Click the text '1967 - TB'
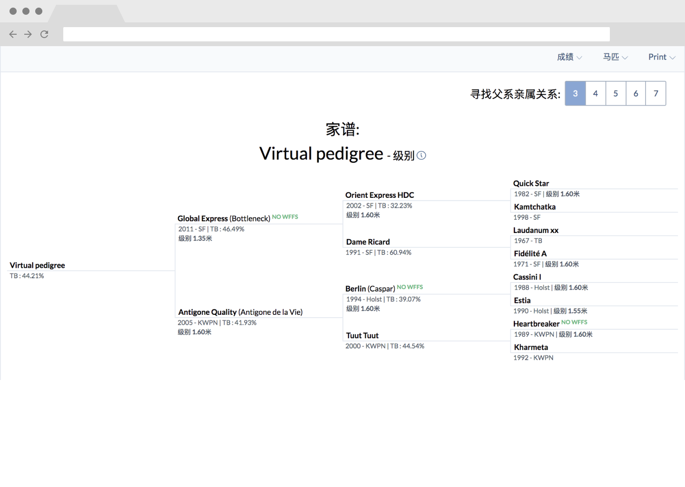This screenshot has width=685, height=487. click(528, 241)
